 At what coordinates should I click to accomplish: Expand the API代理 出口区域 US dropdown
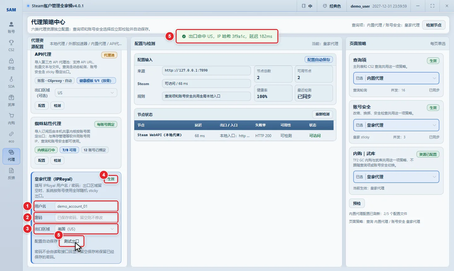(86, 93)
